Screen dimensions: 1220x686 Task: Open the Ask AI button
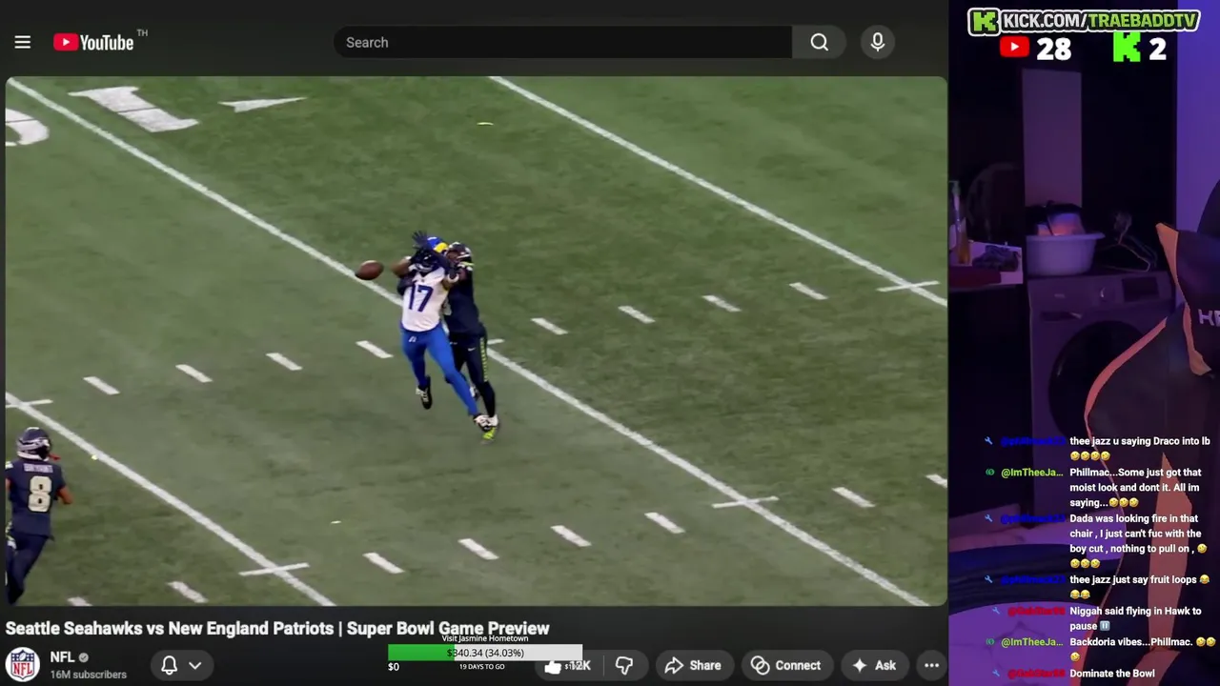pyautogui.click(x=874, y=665)
